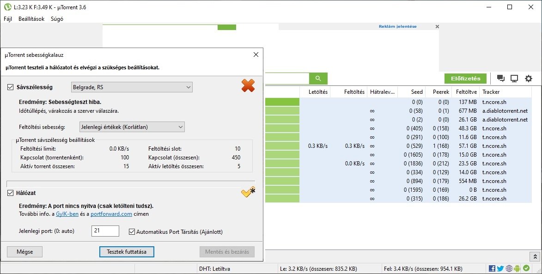This screenshot has width=542, height=274.
Task: Expand the Feltöltési sebesség dropdown
Action: 131,127
